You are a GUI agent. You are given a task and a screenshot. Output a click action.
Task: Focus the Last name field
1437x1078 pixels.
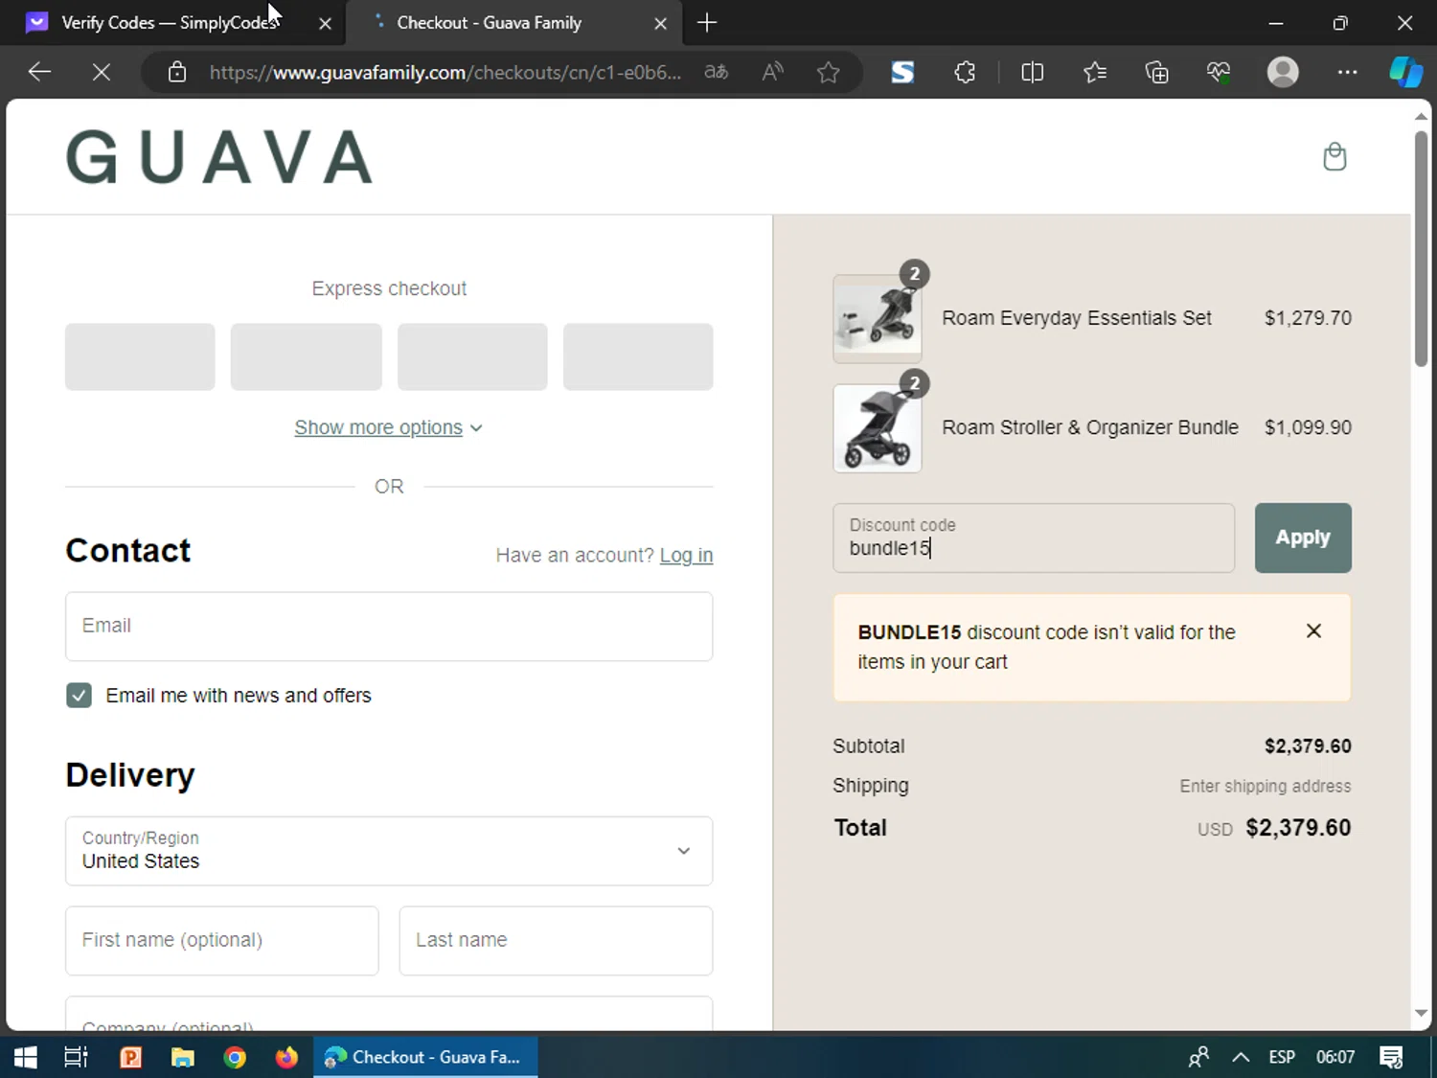click(x=556, y=940)
